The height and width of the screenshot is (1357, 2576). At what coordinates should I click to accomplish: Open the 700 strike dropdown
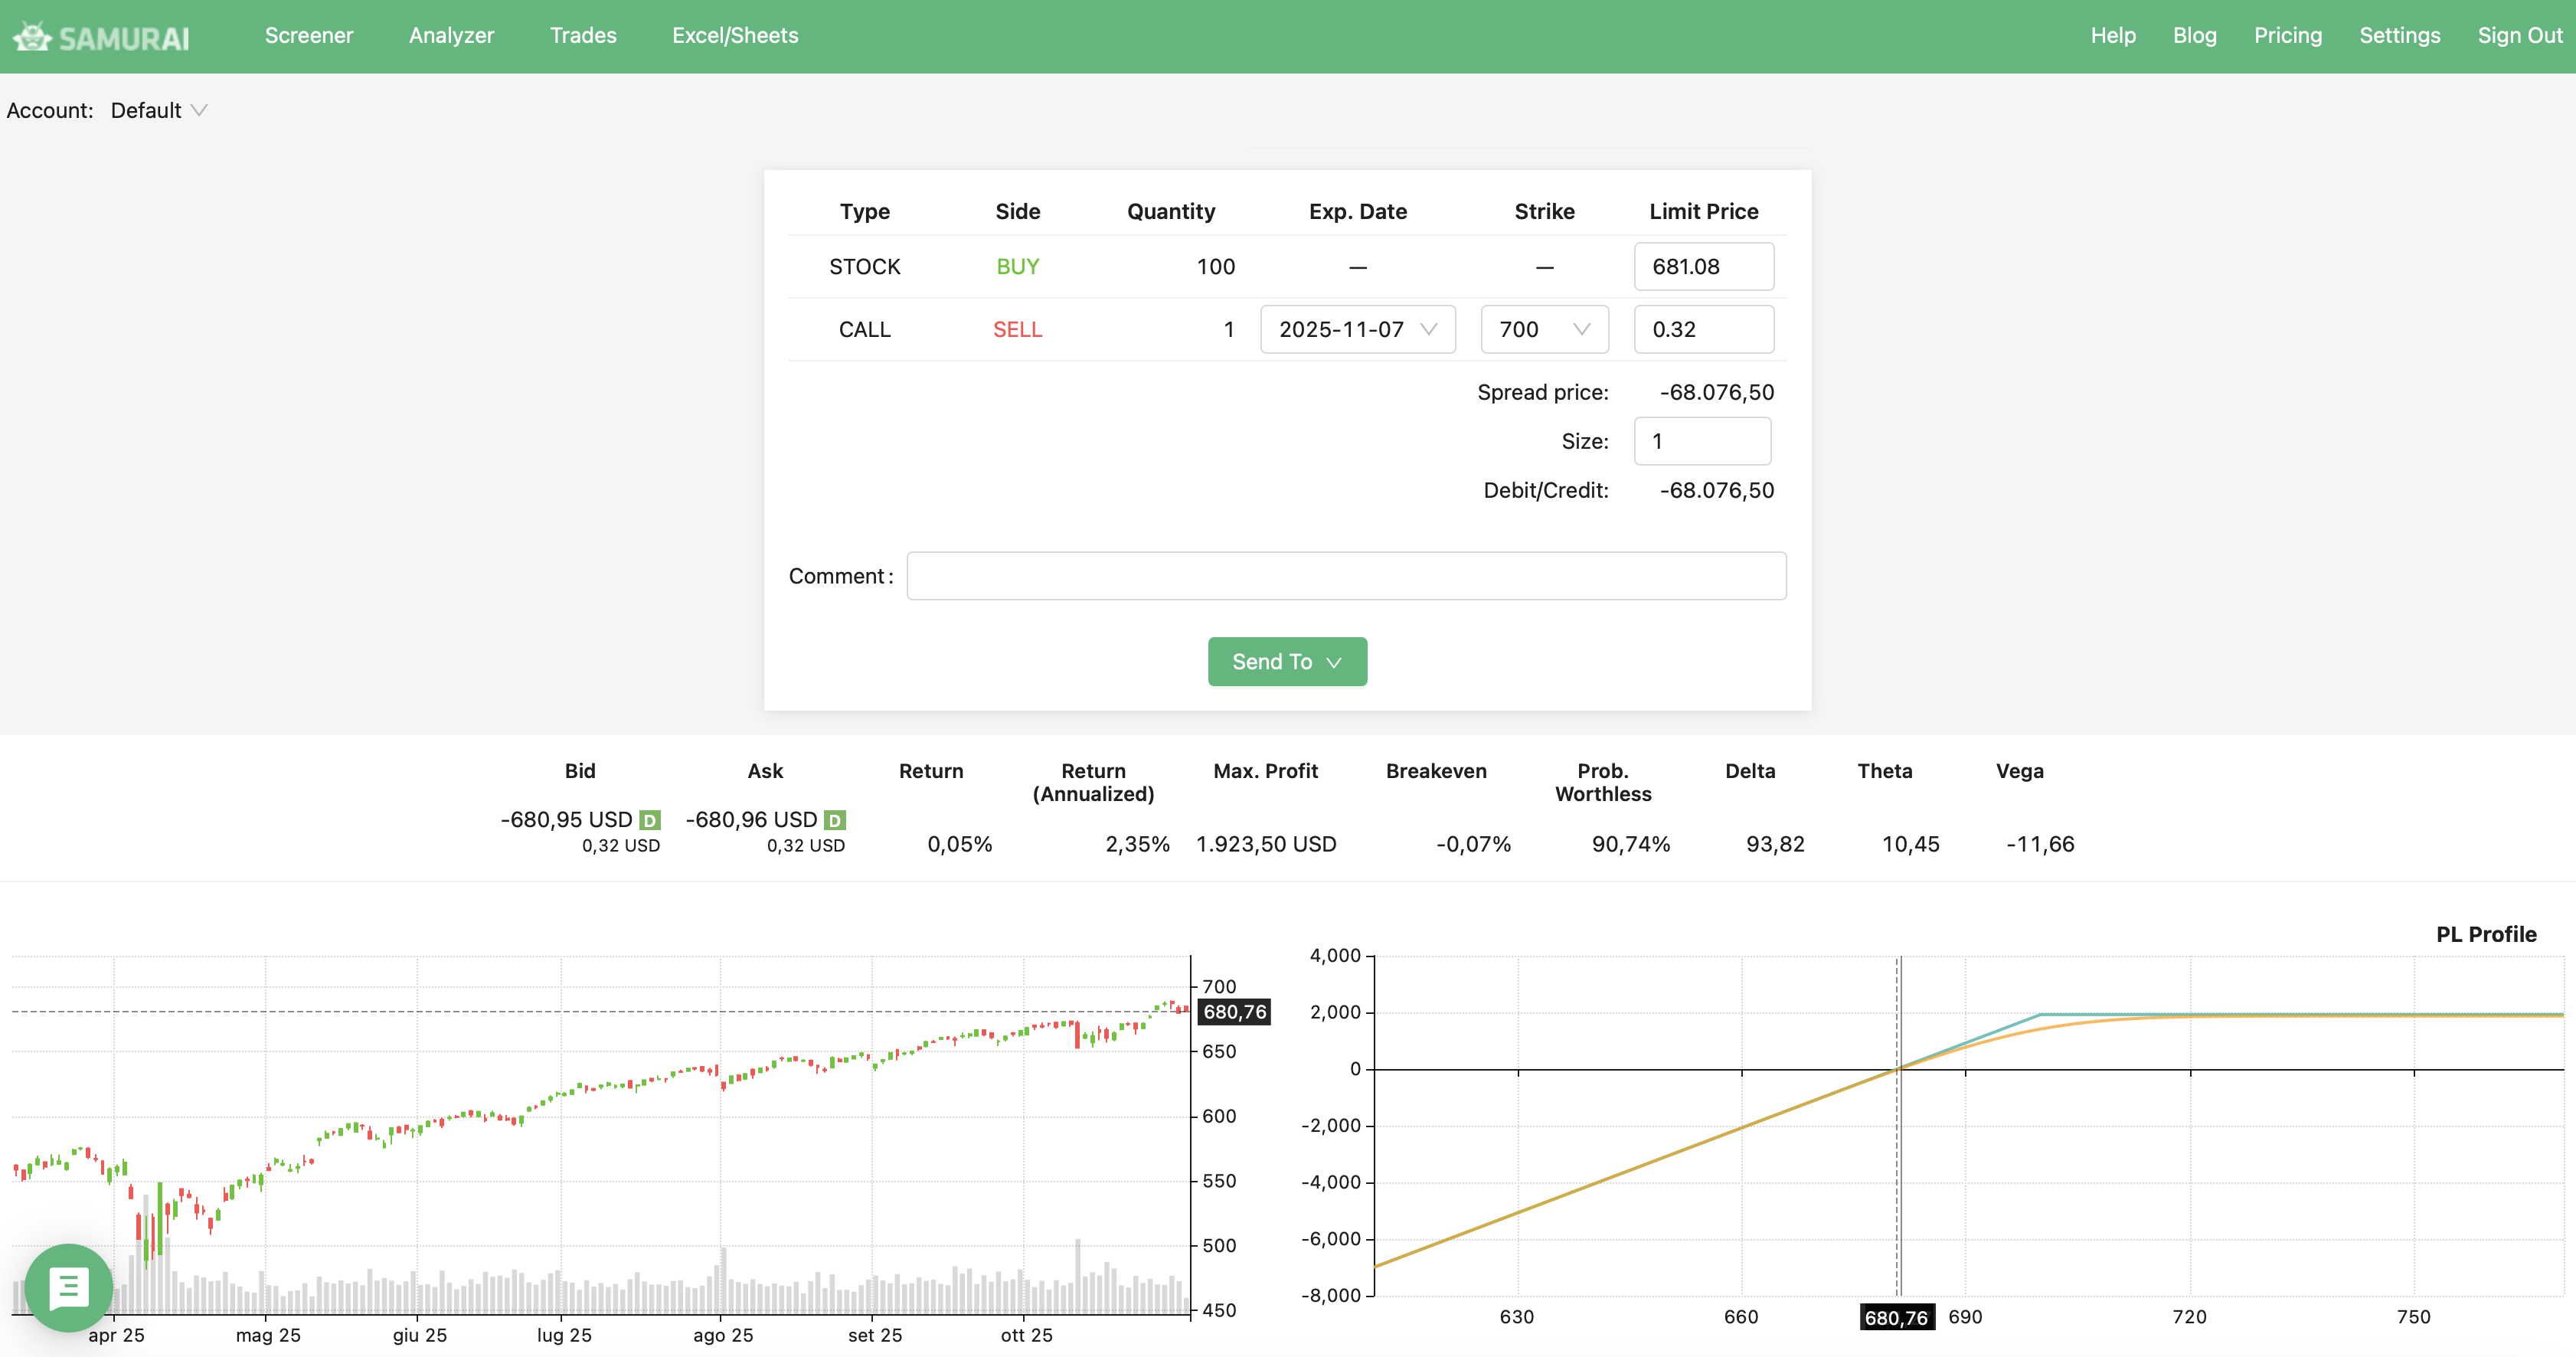click(x=1544, y=329)
